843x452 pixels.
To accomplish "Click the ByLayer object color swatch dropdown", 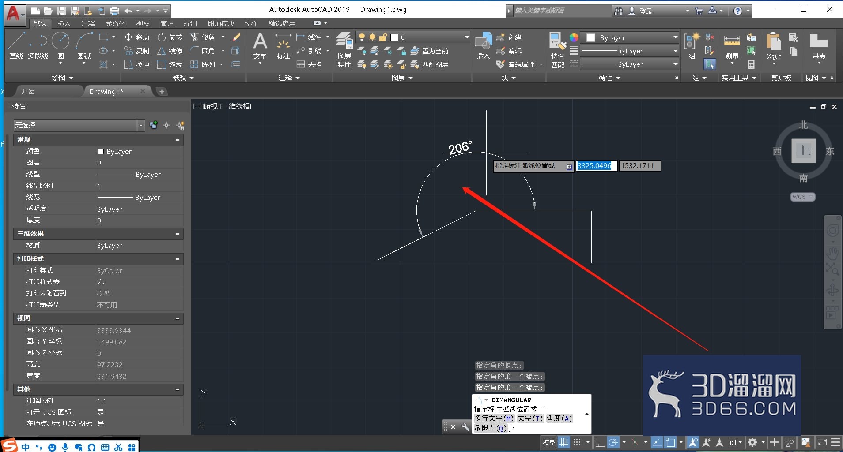I will 629,37.
